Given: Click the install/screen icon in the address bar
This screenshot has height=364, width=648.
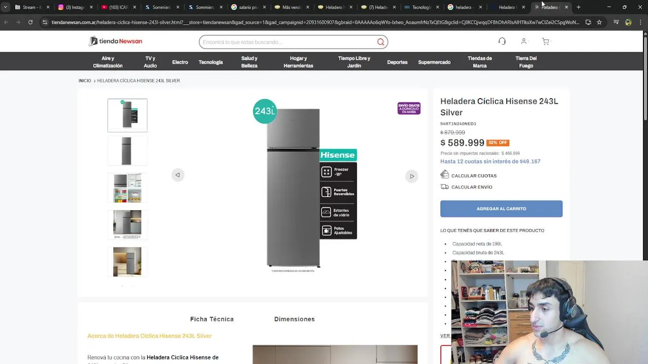Looking at the screenshot, I should click(588, 22).
